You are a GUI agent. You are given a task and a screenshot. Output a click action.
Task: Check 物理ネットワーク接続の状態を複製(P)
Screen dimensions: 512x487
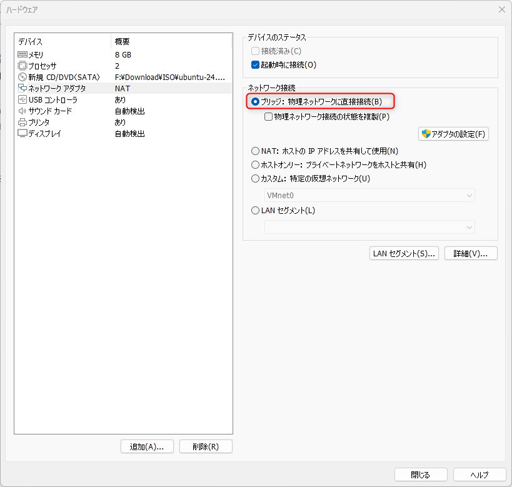pyautogui.click(x=268, y=117)
